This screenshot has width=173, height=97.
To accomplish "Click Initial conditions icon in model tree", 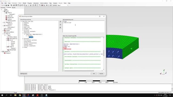I will [x=5, y=32].
